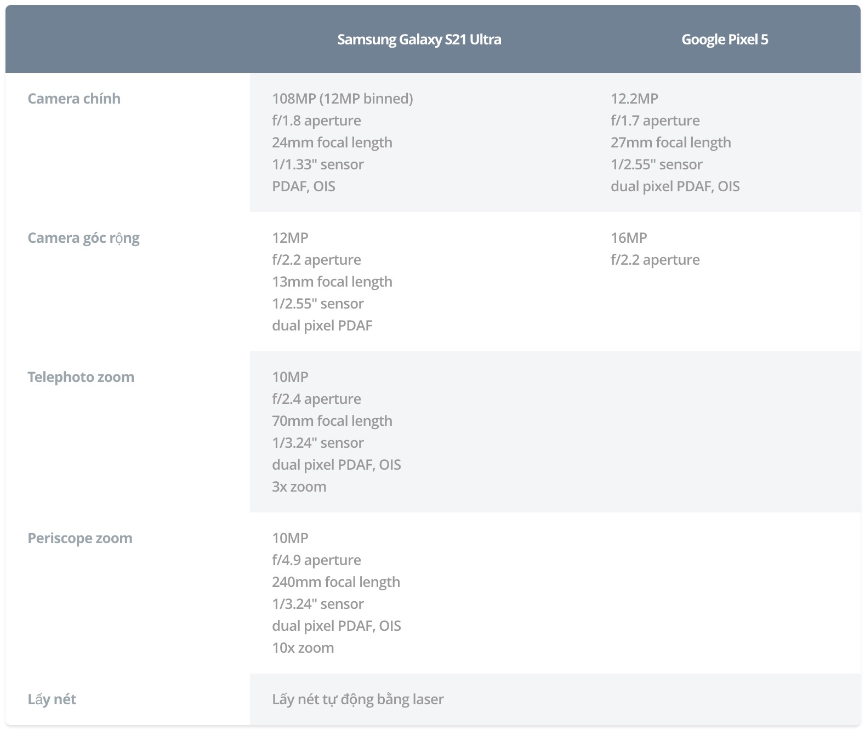Image resolution: width=865 pixels, height=730 pixels.
Task: Click the Samsung Galaxy S21 Ultra column header
Action: (419, 39)
